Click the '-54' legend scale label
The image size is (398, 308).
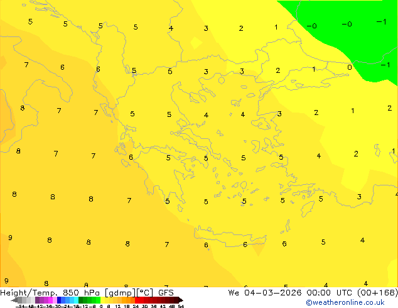(20, 306)
